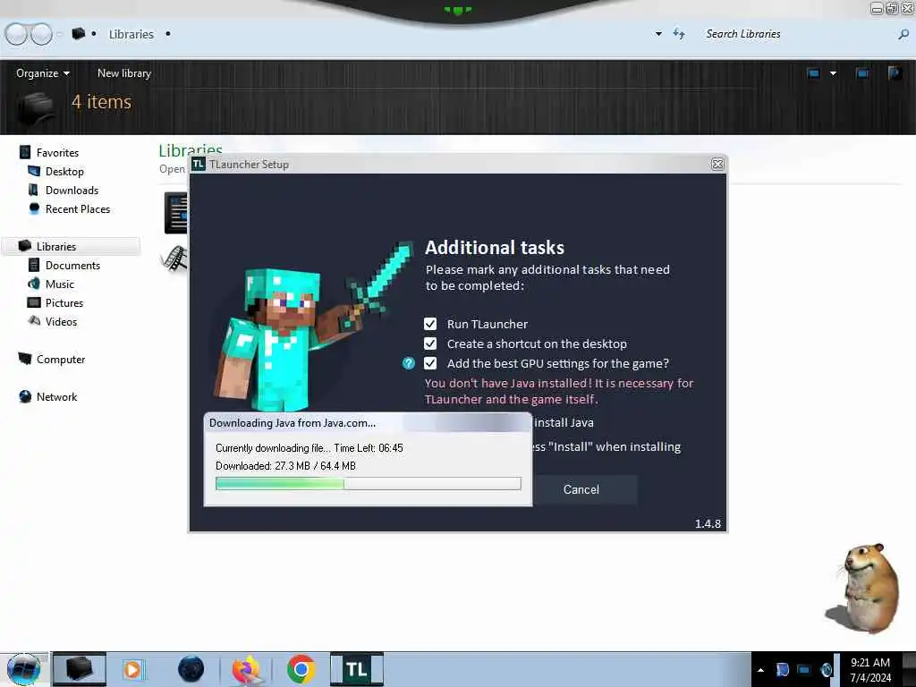Screen dimensions: 916x687
Task: Open the Pictures library in the sidebar
Action: point(64,302)
